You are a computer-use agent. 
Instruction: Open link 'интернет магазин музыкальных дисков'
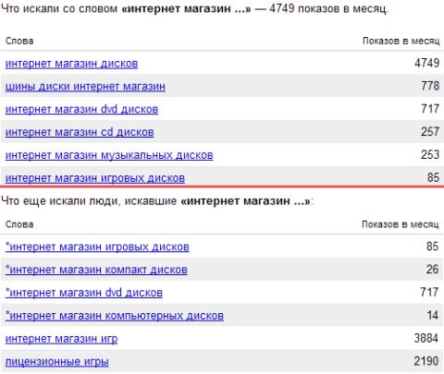109,155
